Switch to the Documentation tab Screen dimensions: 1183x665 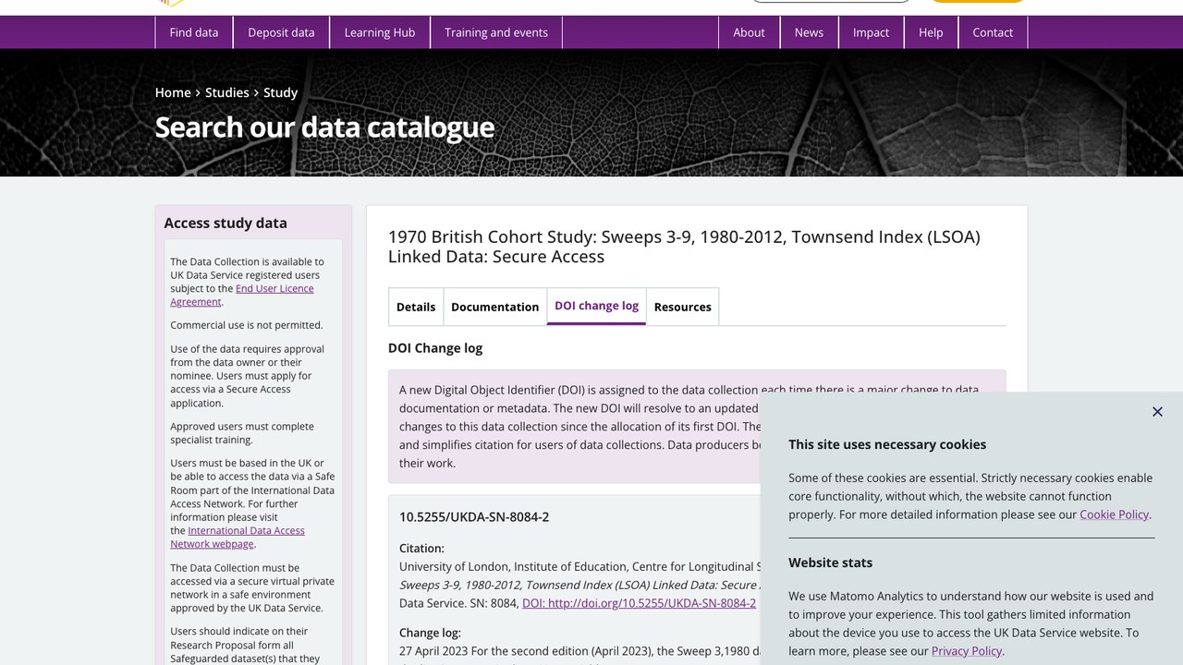[x=494, y=307]
